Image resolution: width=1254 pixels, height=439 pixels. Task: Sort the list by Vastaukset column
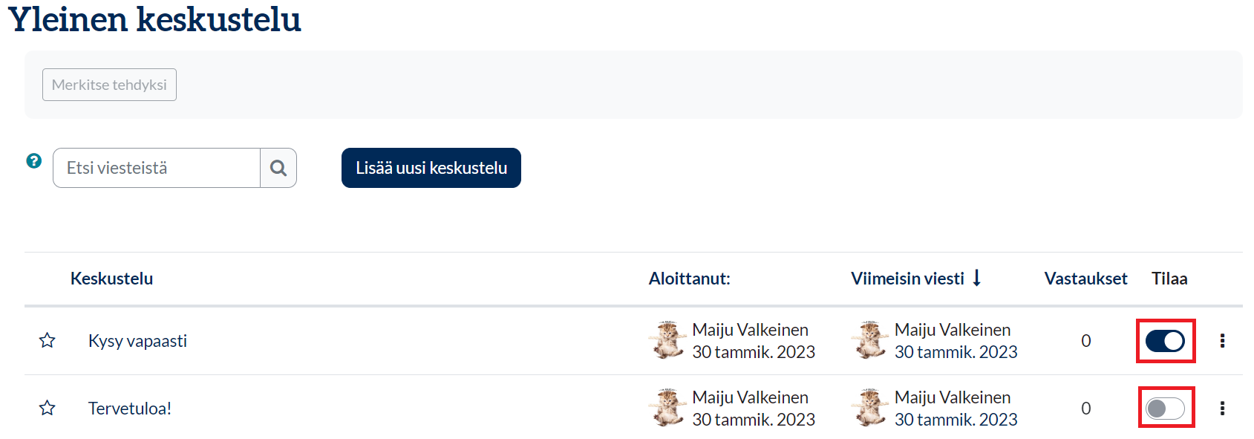pos(1085,279)
